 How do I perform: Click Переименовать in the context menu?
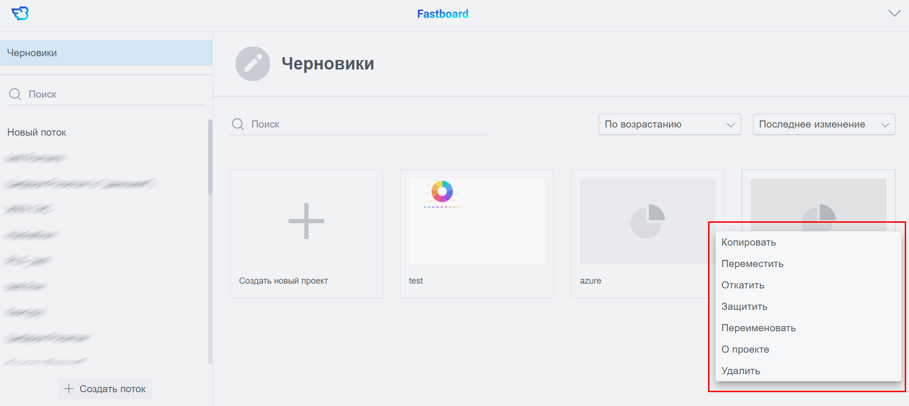[x=759, y=328]
